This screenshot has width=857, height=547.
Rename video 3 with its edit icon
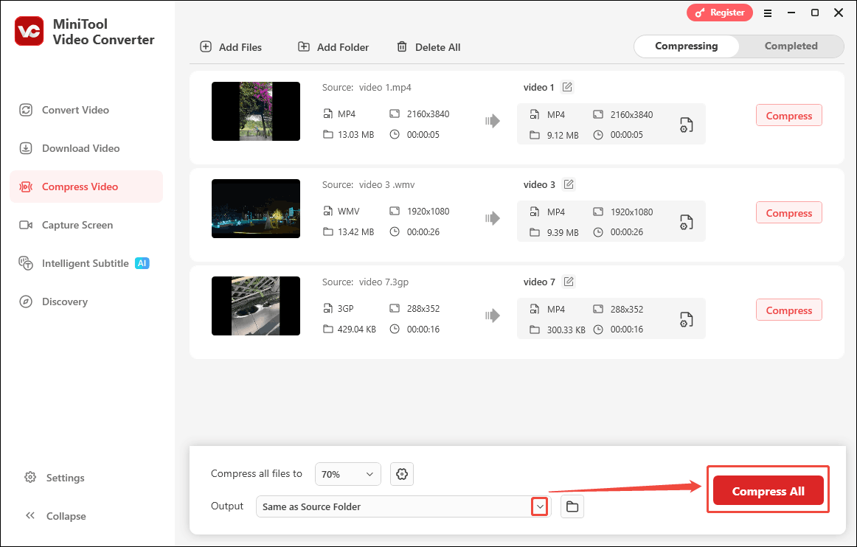pyautogui.click(x=568, y=184)
